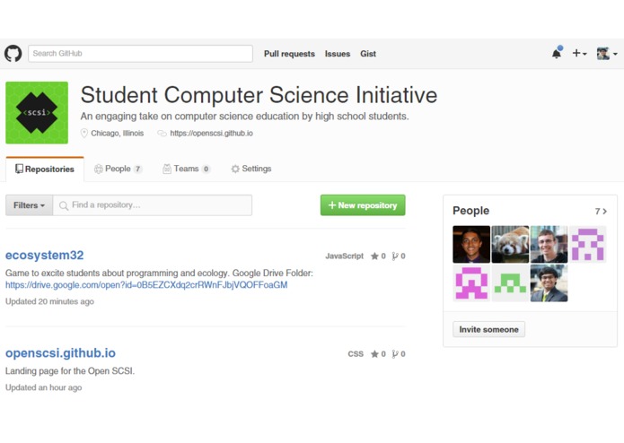The image size is (624, 443).
Task: Open the ecosystem32 repository link
Action: pos(45,256)
